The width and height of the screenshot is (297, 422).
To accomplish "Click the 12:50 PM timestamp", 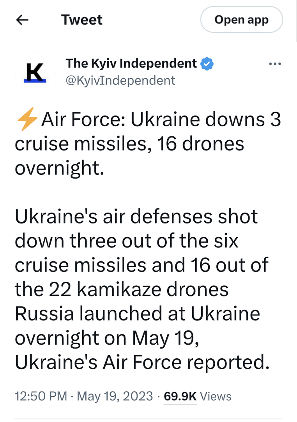I will (x=41, y=396).
